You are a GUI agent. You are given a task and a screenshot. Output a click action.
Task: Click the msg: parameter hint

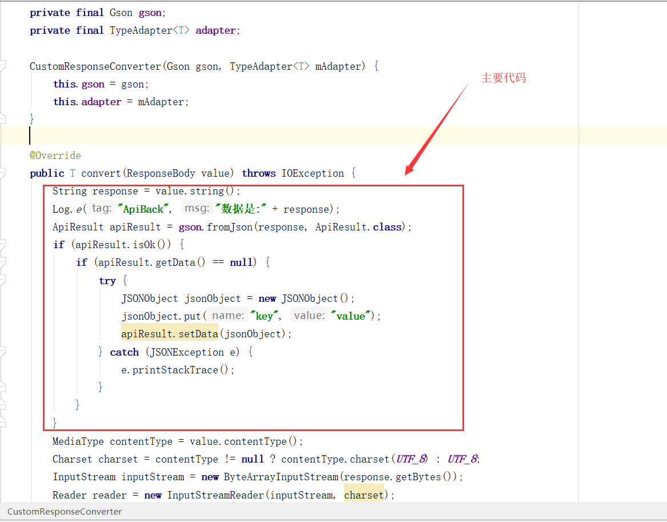197,208
